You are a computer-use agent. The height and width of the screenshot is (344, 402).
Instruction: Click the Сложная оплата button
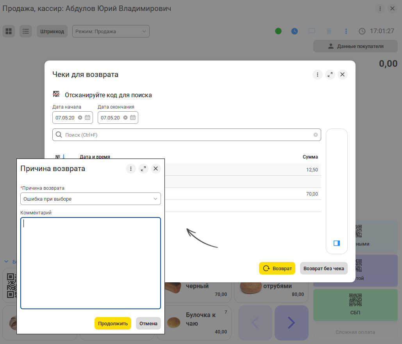click(356, 332)
